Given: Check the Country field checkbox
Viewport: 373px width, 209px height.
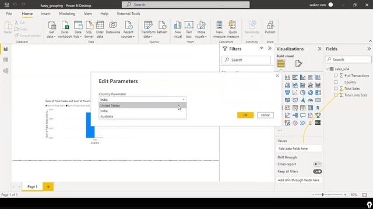Looking at the screenshot, I should click(x=336, y=82).
